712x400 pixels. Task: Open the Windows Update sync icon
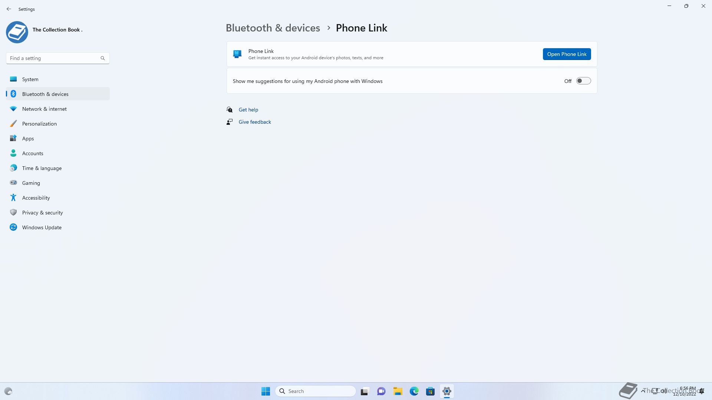tap(13, 227)
